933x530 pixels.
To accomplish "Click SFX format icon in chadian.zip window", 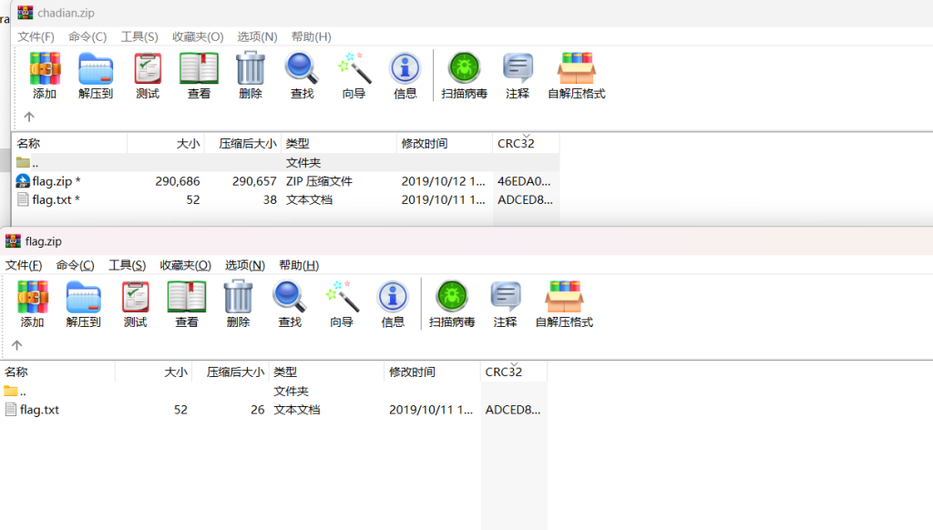I will 576,69.
